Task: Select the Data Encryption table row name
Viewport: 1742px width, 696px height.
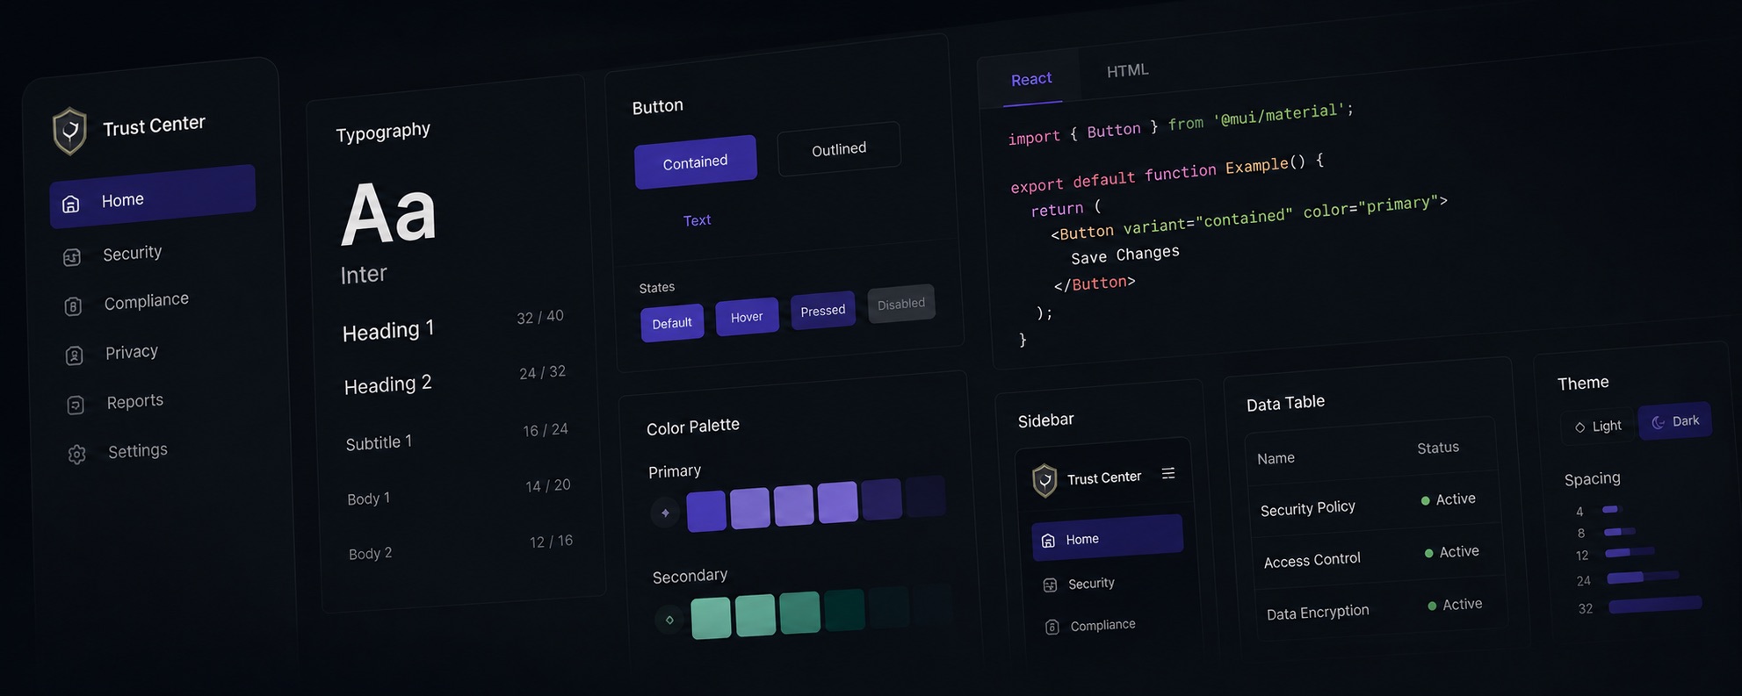Action: (1318, 612)
